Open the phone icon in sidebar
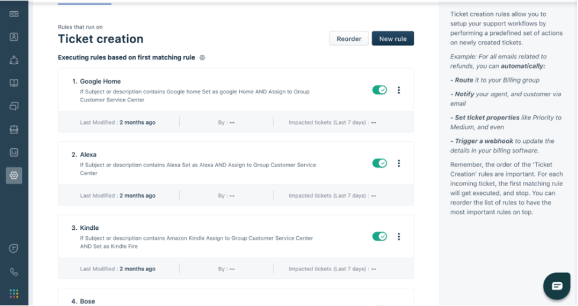This screenshot has width=578, height=306. [x=14, y=272]
